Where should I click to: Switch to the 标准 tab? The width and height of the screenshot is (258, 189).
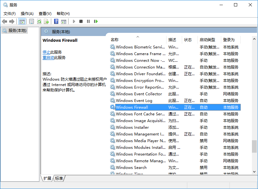click(59, 178)
